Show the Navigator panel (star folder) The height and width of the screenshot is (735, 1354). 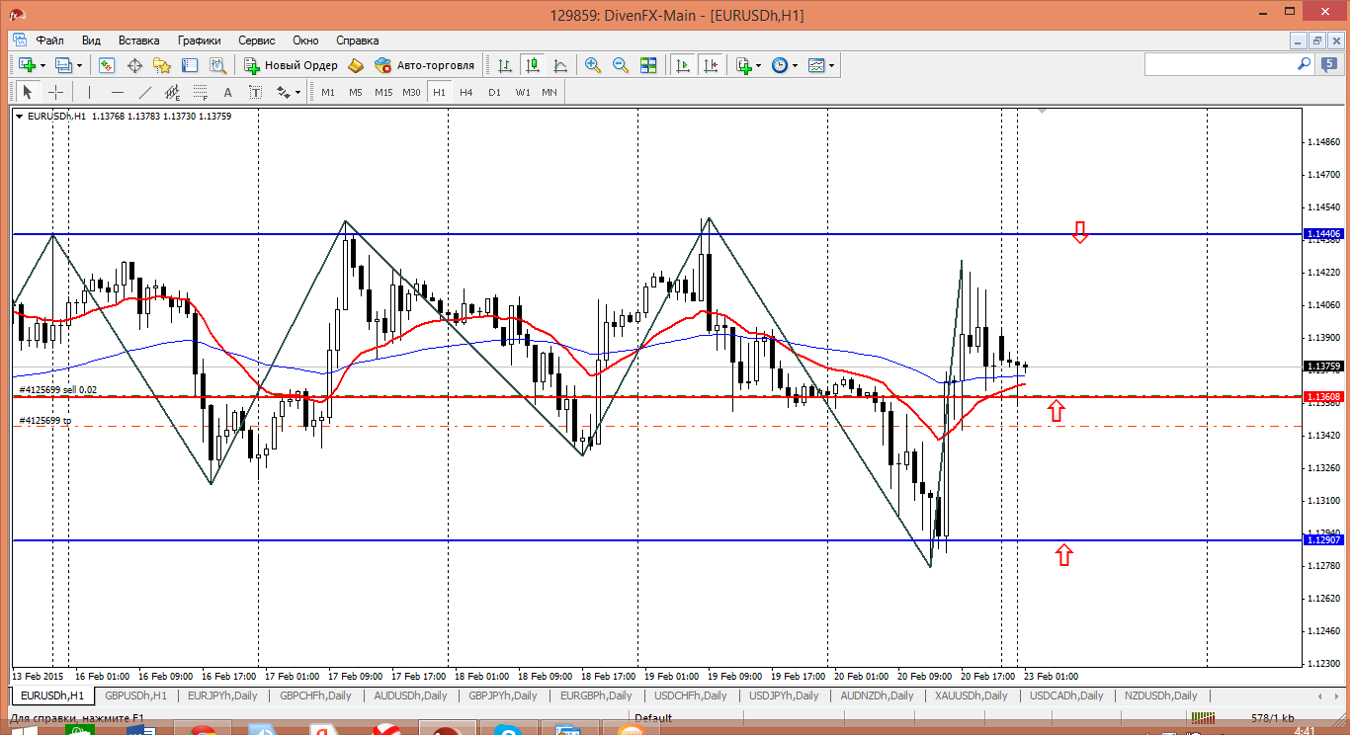162,65
